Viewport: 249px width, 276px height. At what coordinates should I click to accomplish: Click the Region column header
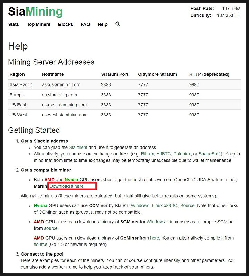tap(17, 74)
